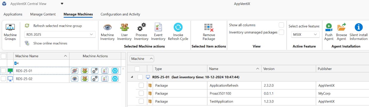This screenshot has height=107, width=369.
Task: Open the MSIX active feature dropdown
Action: click(305, 34)
